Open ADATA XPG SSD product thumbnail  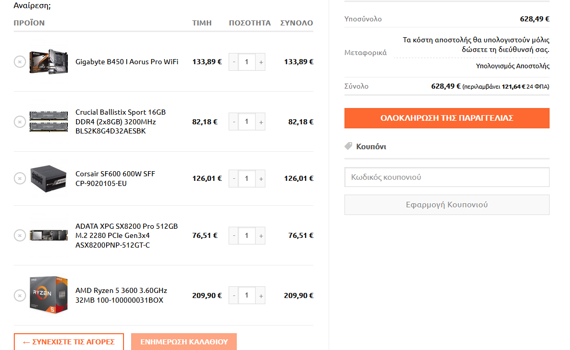click(x=48, y=235)
